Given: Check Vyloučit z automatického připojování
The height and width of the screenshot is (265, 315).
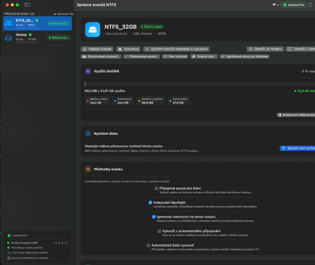Looking at the screenshot, I should (159, 231).
